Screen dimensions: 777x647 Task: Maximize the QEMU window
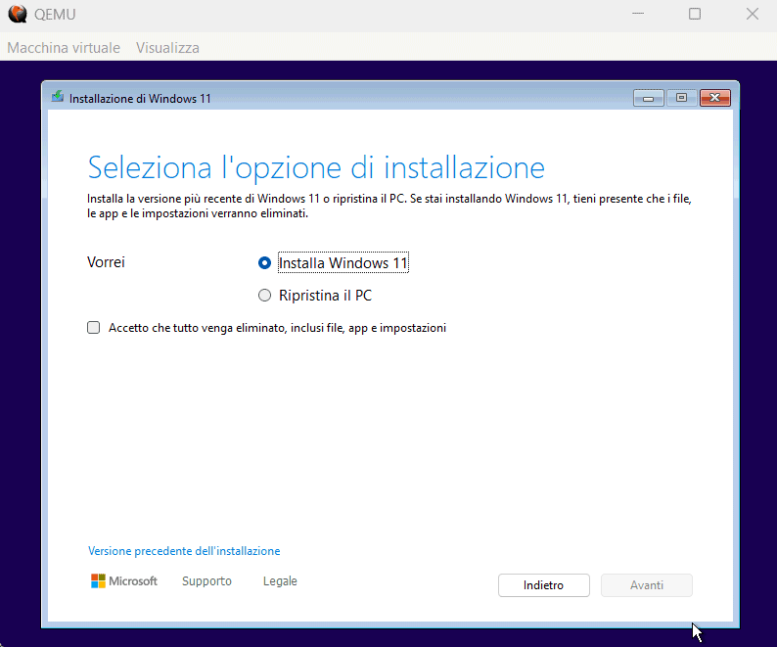coord(695,14)
